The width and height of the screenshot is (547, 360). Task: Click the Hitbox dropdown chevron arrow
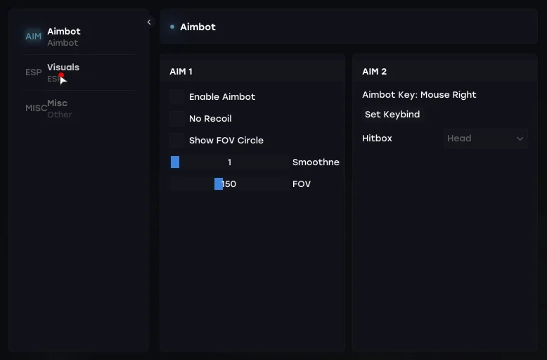point(520,139)
